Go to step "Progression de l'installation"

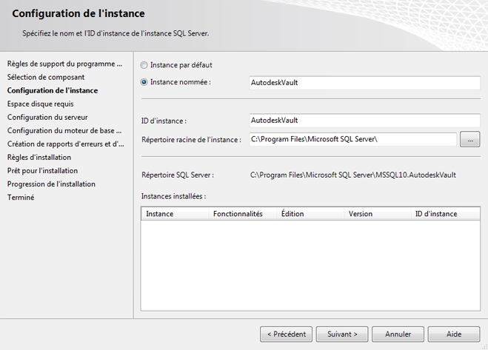51,184
